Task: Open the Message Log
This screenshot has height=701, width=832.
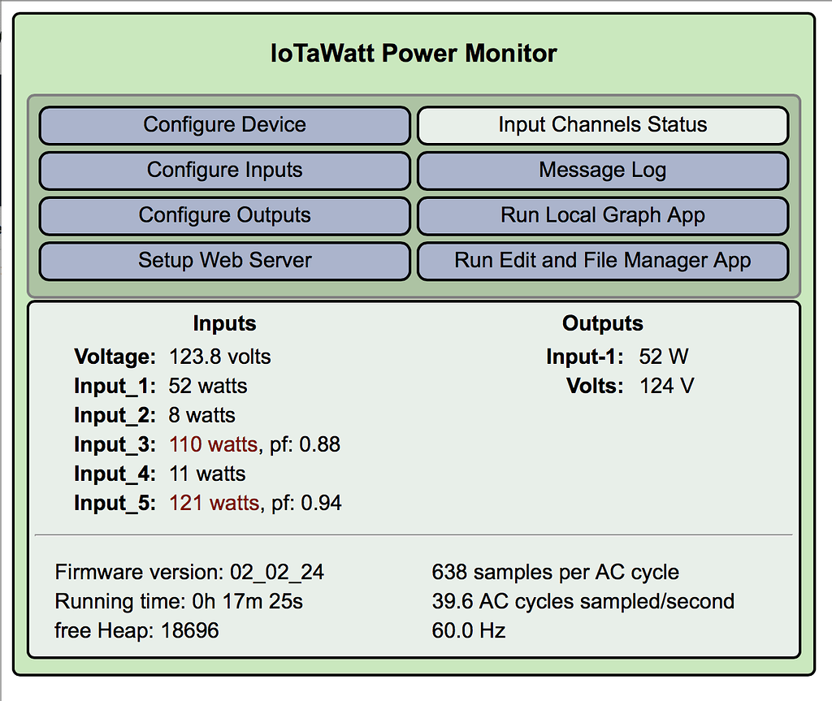Action: click(x=602, y=171)
